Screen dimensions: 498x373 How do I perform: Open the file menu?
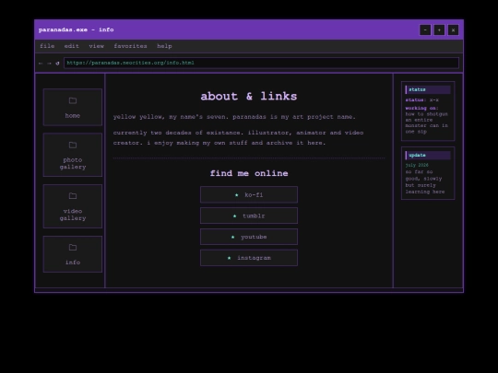(x=47, y=46)
